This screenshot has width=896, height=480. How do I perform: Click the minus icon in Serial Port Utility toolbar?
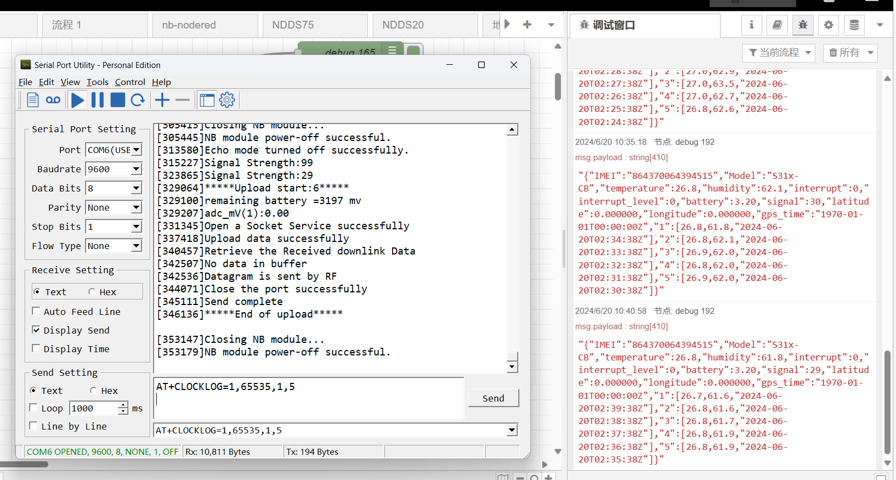(x=183, y=100)
